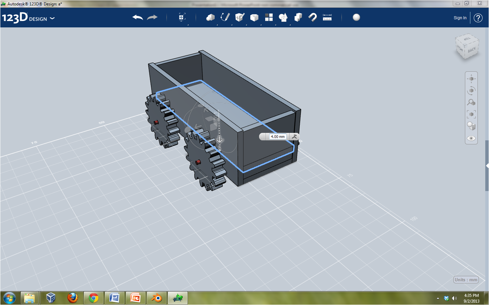
Task: Open the Primitives shapes tool
Action: point(210,18)
